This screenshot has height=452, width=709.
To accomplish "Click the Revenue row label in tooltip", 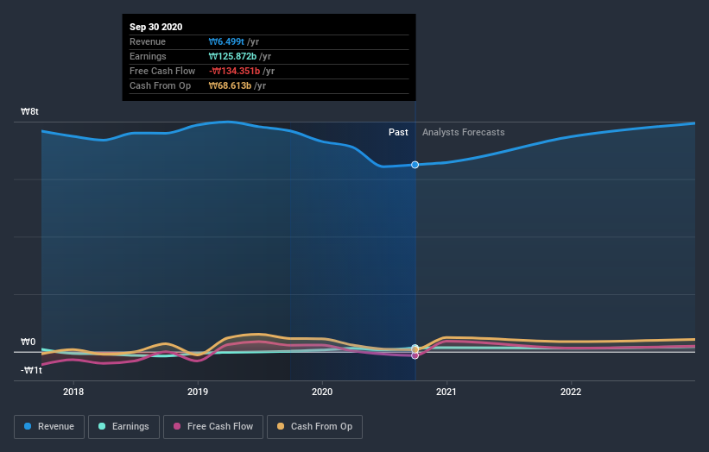I will (x=148, y=41).
